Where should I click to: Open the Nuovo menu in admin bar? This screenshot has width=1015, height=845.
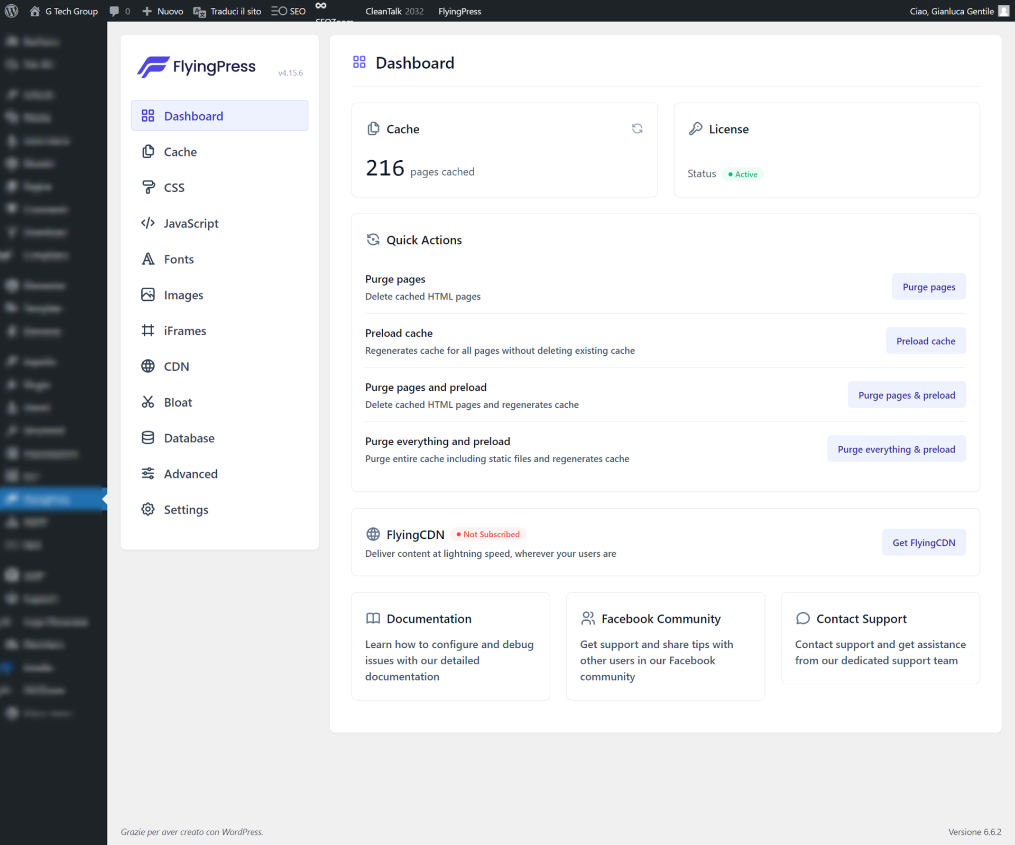pos(163,11)
